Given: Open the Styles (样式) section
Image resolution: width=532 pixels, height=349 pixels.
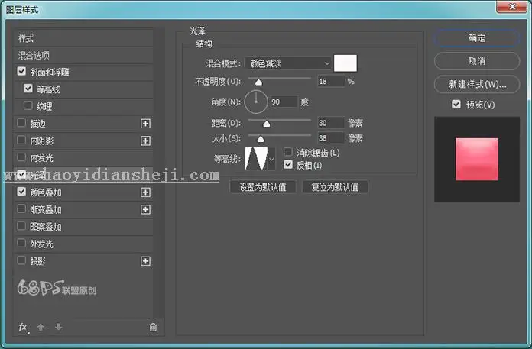Looking at the screenshot, I should (x=83, y=38).
